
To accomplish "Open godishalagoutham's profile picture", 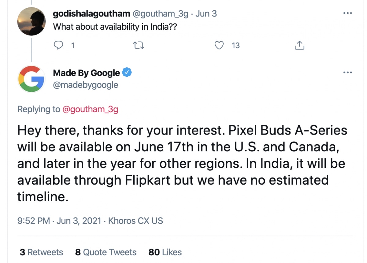I will 32,21.
